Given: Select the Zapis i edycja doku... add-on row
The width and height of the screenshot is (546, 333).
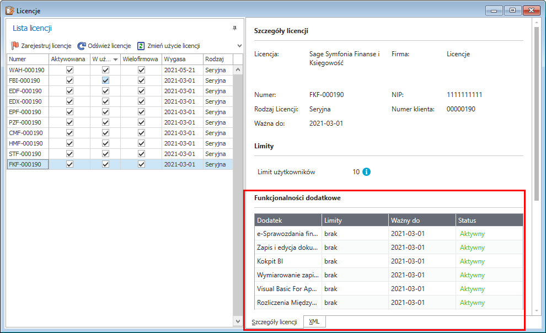Looking at the screenshot, I should click(389, 248).
